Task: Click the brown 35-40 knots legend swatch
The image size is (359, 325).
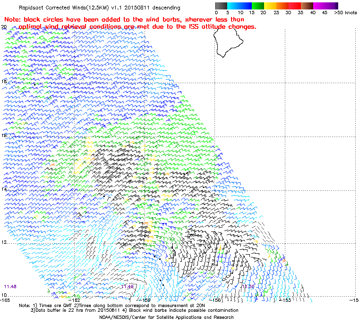Action: [x=307, y=6]
